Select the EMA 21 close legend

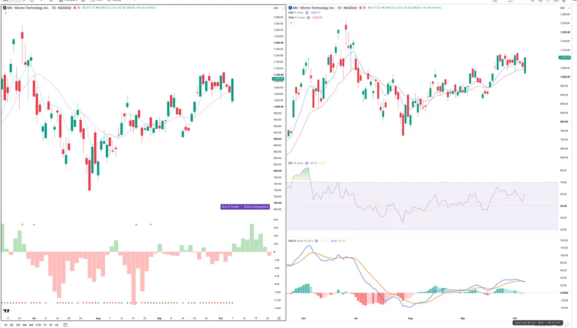[297, 17]
